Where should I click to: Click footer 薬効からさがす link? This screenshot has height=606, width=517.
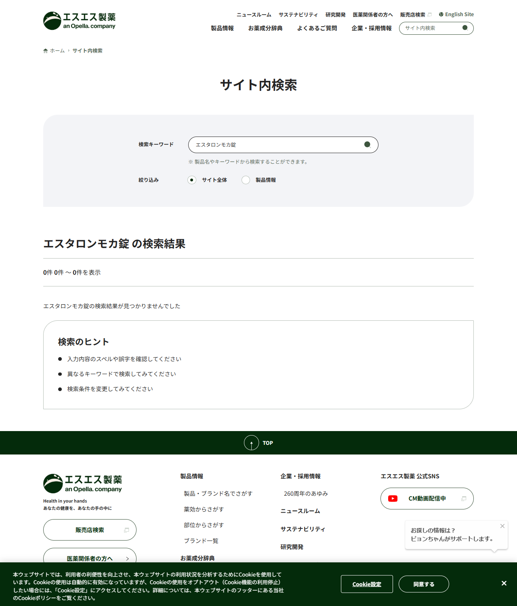point(204,509)
